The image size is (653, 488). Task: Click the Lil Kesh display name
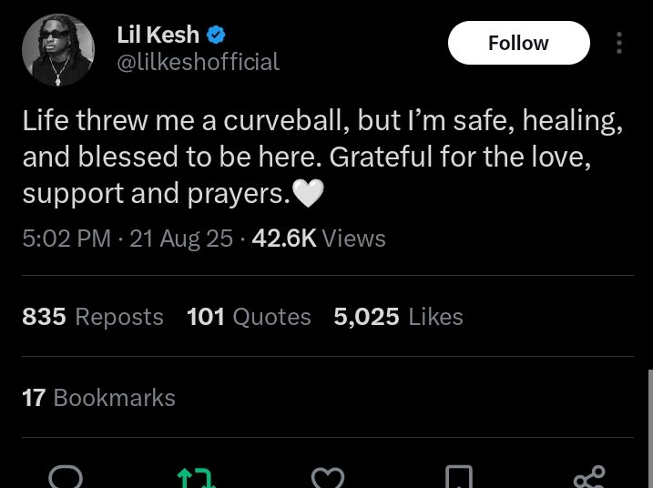158,36
